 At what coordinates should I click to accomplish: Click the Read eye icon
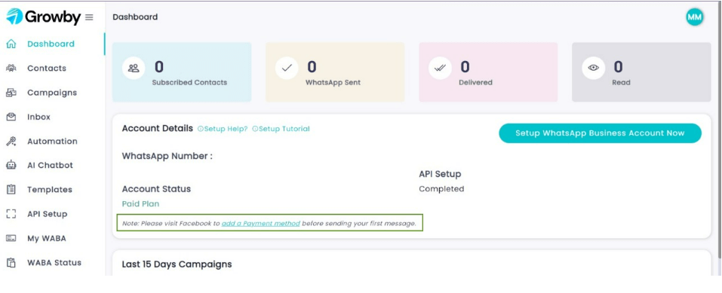(594, 68)
